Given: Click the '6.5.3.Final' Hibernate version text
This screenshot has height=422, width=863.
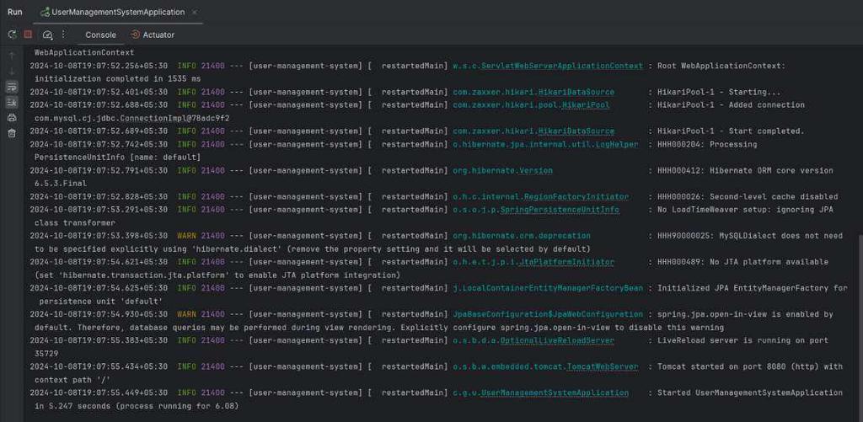Looking at the screenshot, I should click(61, 184).
